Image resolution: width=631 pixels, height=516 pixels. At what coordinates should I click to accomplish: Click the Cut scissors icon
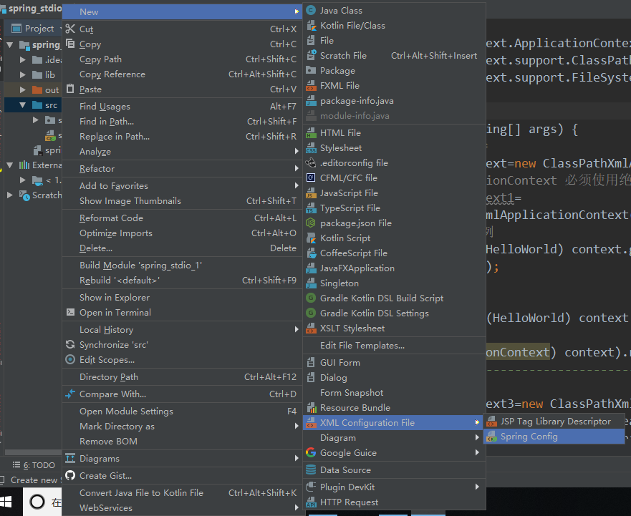(70, 29)
